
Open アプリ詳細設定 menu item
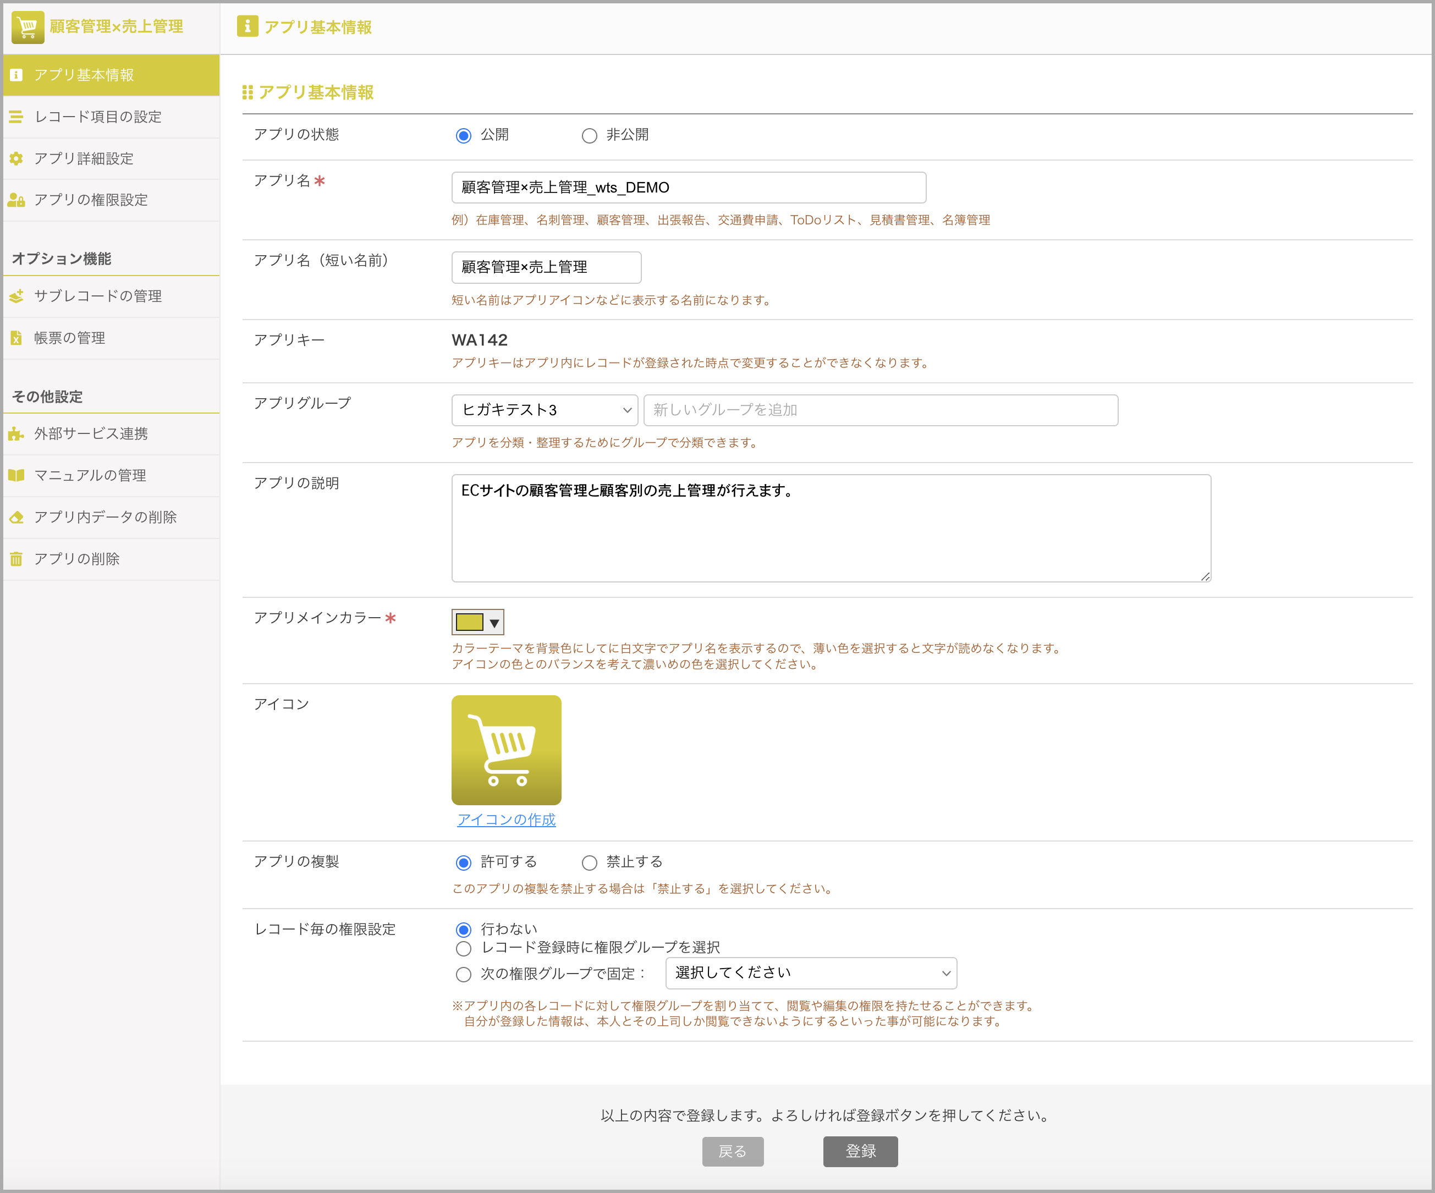click(x=112, y=158)
